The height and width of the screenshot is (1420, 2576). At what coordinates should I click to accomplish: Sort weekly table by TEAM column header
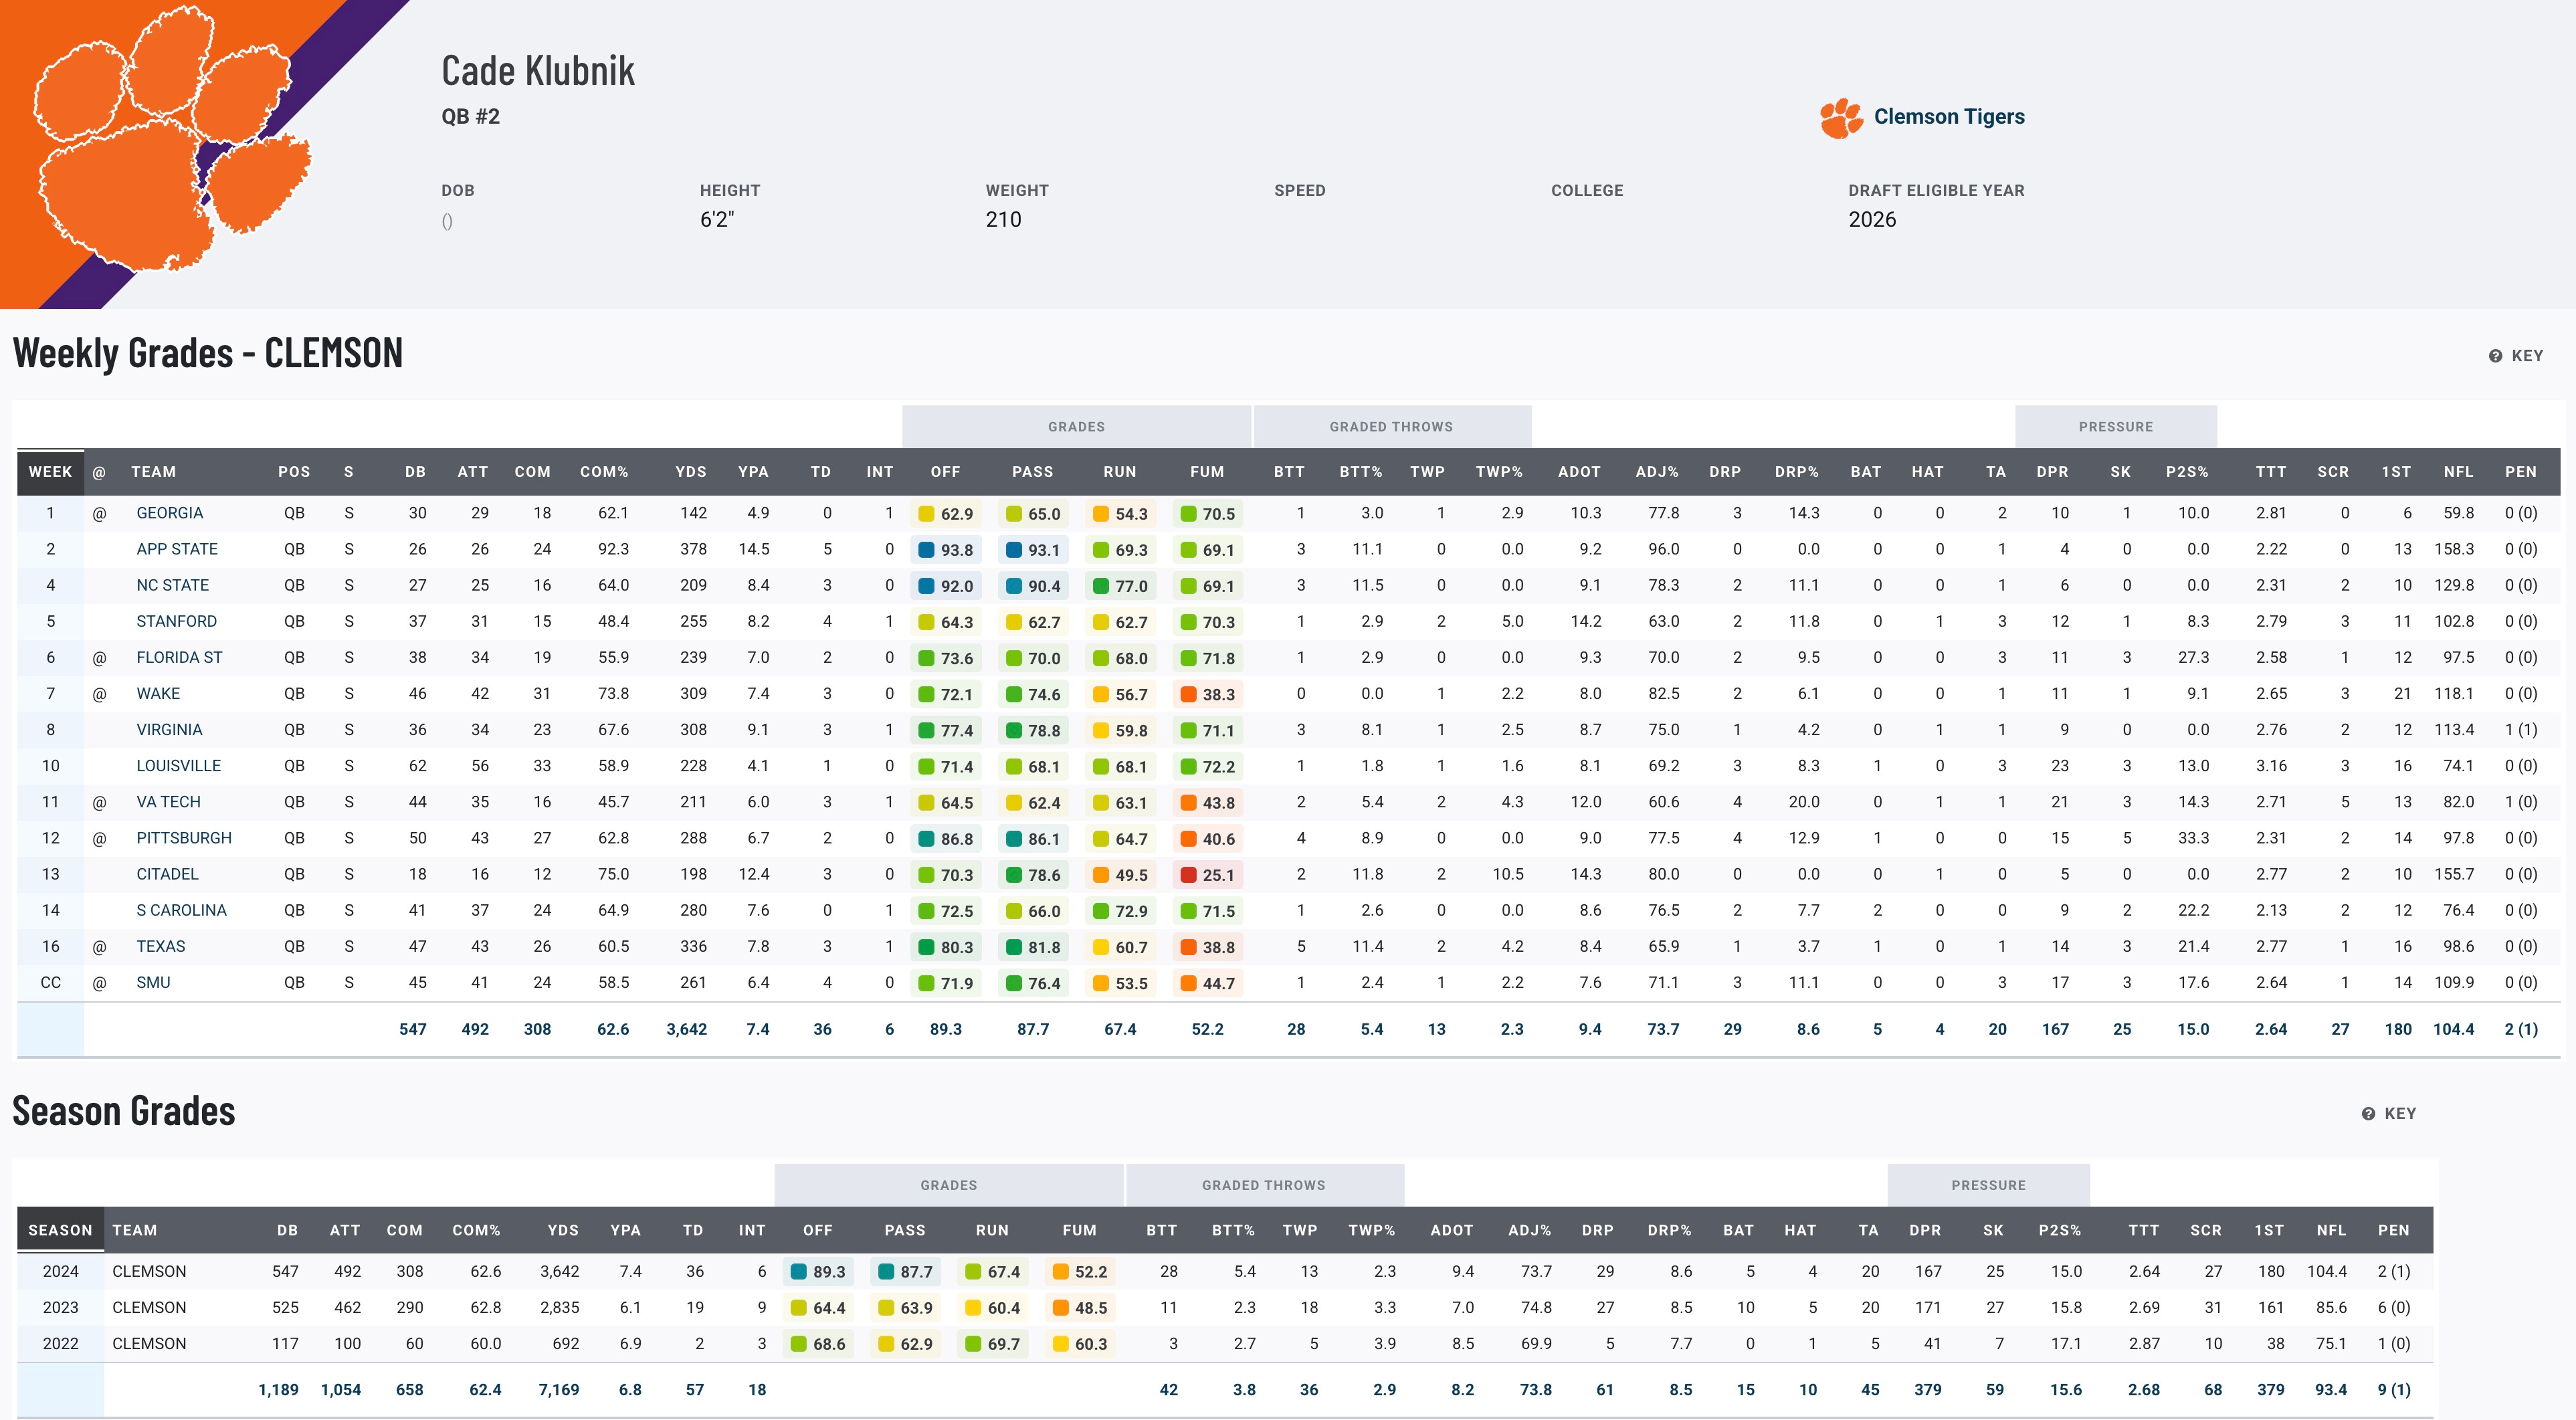153,472
